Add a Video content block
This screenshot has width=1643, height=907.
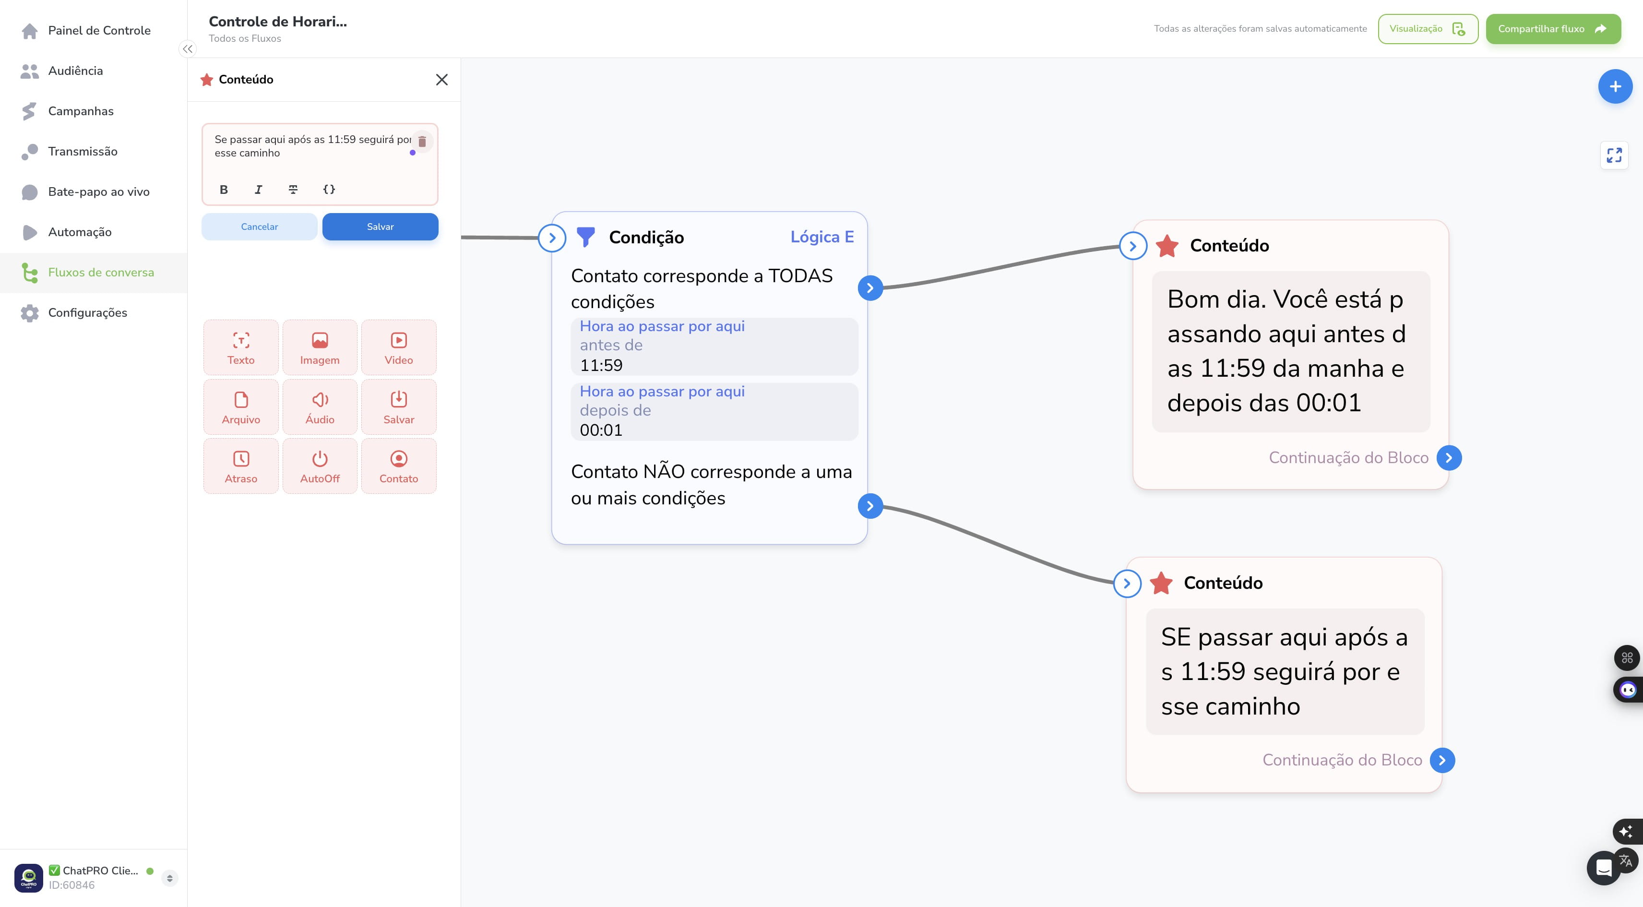coord(399,347)
